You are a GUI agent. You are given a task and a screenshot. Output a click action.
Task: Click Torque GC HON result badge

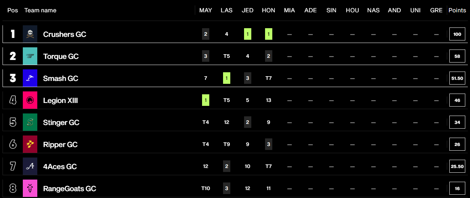[x=269, y=56]
